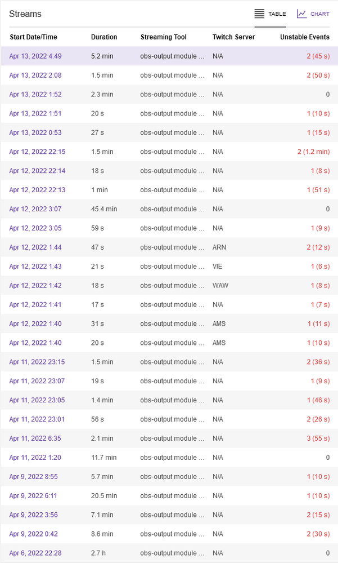Viewport: 338px width, 563px height.
Task: Switch to the CHART tab
Action: point(319,14)
